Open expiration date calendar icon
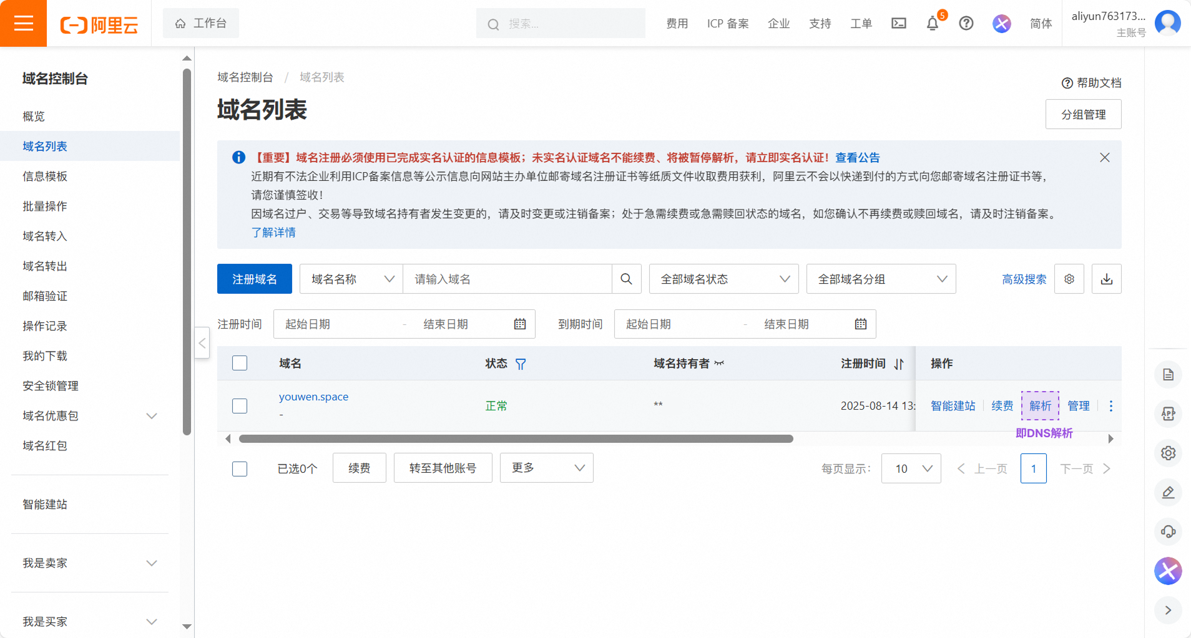The height and width of the screenshot is (638, 1191). pyautogui.click(x=861, y=324)
